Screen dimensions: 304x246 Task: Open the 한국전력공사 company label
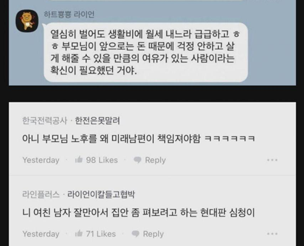click(x=44, y=121)
